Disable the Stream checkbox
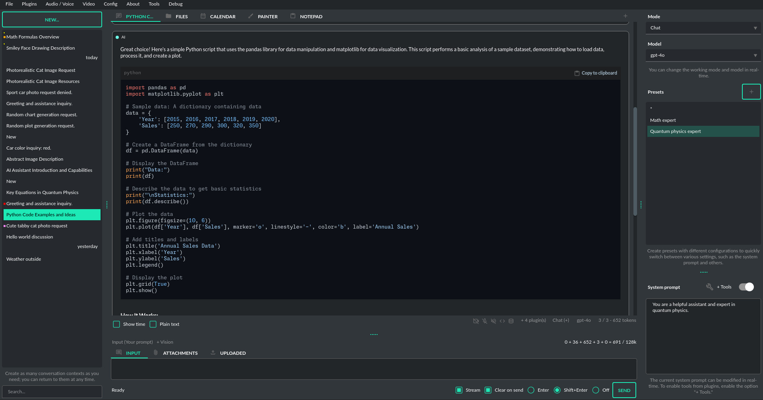Image resolution: width=763 pixels, height=400 pixels. [x=459, y=390]
